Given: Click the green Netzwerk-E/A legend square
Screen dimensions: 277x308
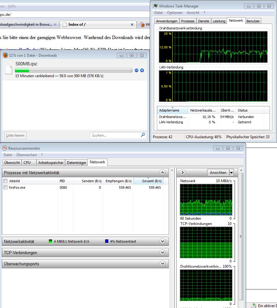Looking at the screenshot, I should [x=51, y=241].
